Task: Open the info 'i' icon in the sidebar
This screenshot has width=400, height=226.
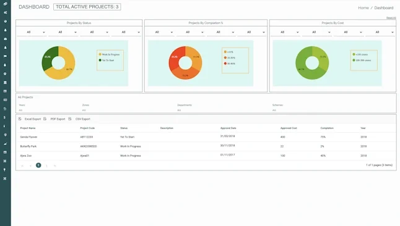Action: [5, 126]
